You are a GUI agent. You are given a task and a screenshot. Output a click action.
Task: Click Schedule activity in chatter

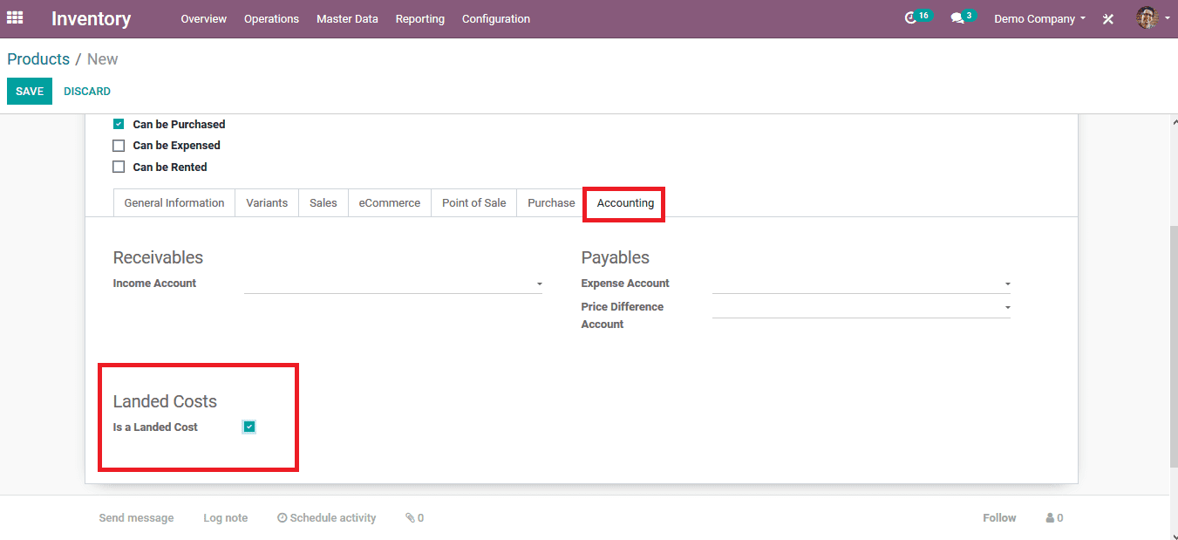[x=327, y=518]
